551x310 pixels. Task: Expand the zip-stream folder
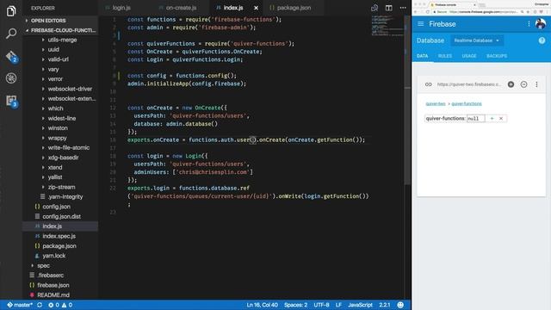click(x=60, y=187)
